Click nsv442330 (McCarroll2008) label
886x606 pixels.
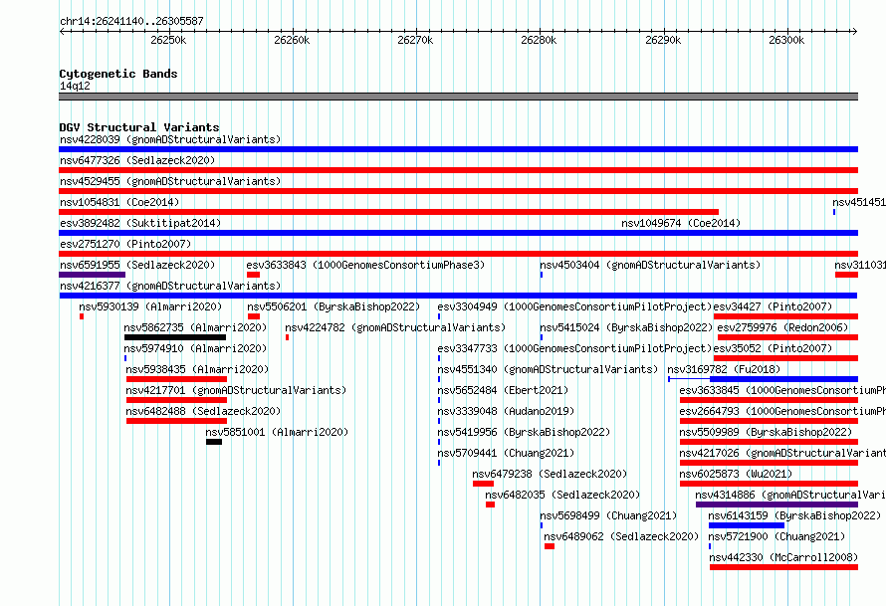[x=783, y=557]
